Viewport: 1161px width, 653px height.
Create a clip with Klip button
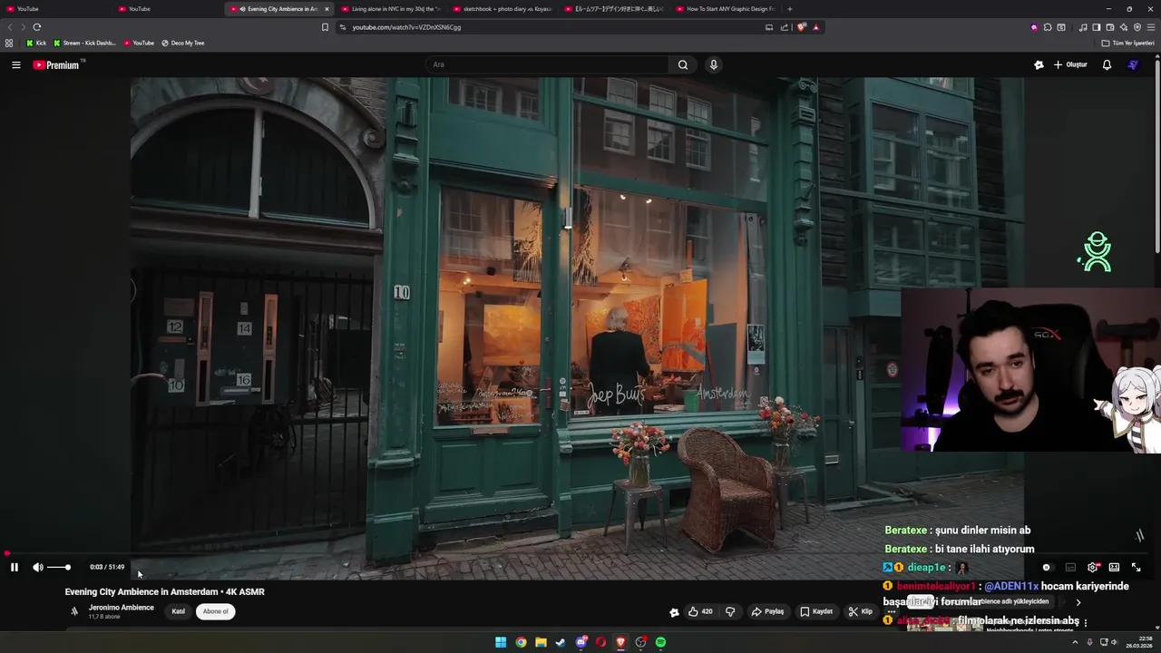click(x=860, y=611)
